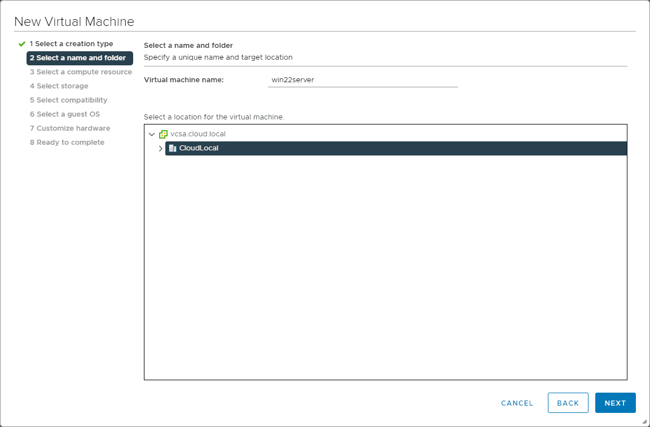Click the 'Virtual machine name:' label
The image size is (650, 427).
tap(183, 80)
